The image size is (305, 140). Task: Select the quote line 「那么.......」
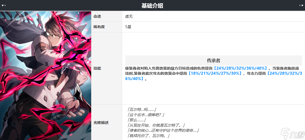136,120
